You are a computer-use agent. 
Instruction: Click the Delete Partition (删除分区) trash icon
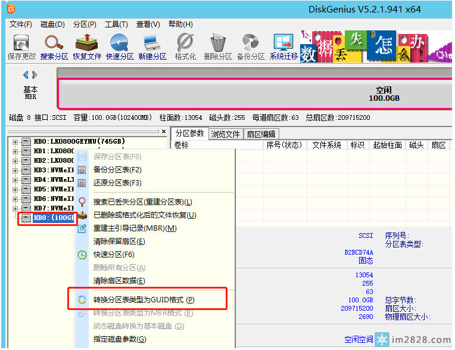click(217, 47)
